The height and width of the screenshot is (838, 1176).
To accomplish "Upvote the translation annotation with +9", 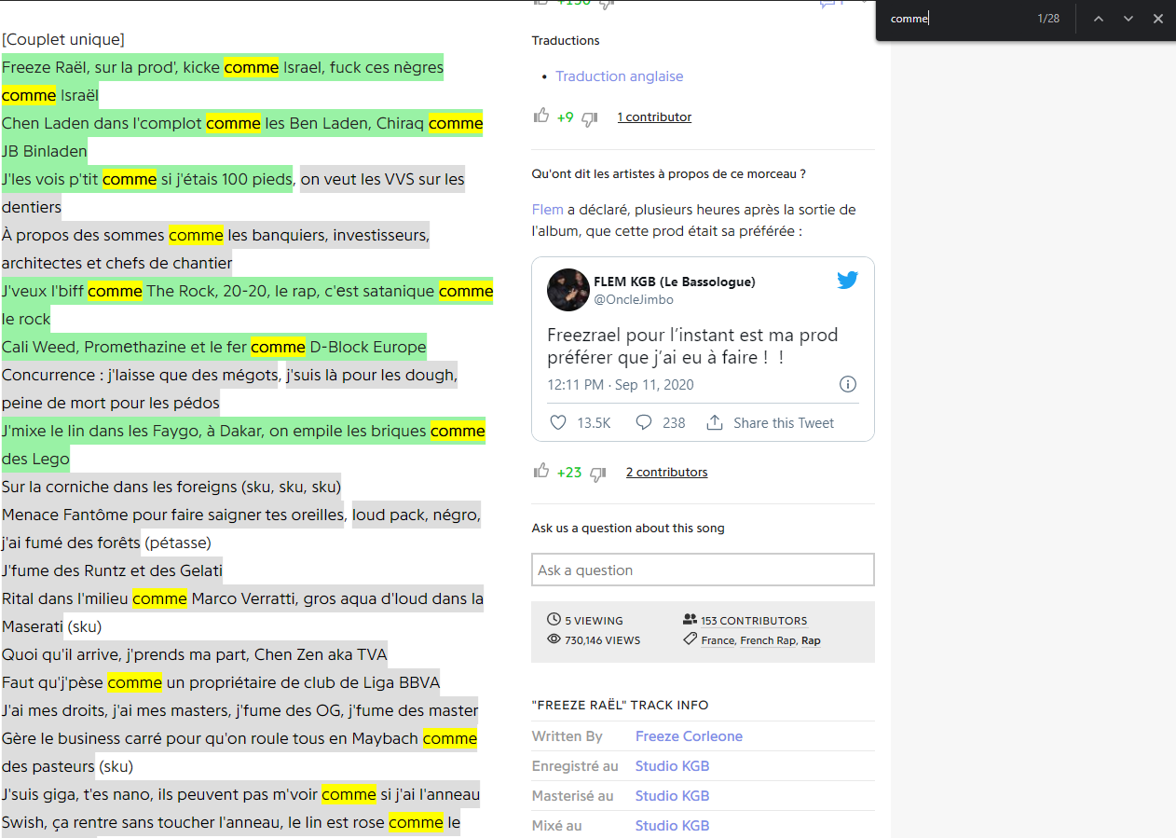I will 541,116.
